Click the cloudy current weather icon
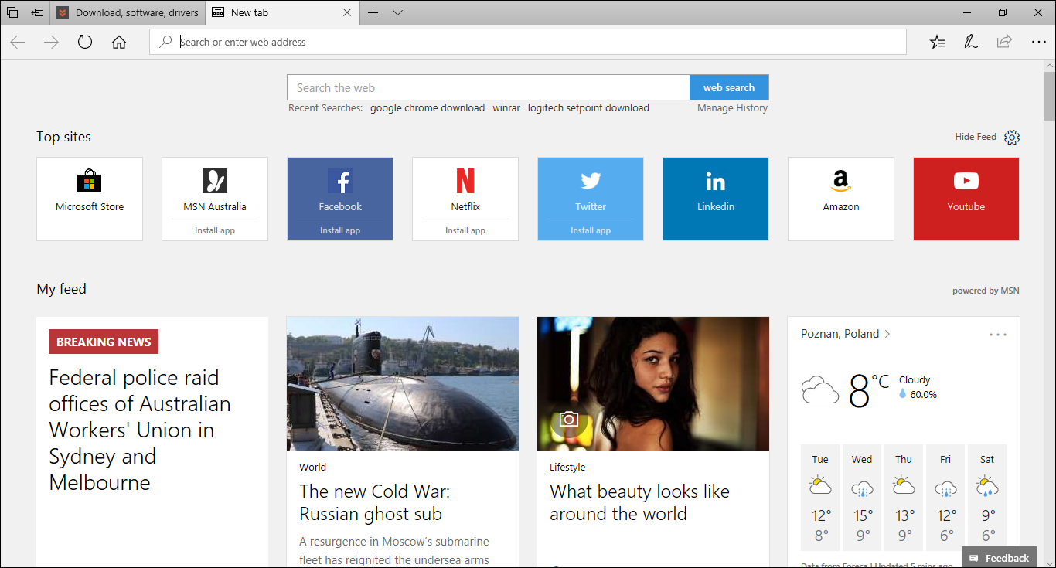1056x568 pixels. [x=820, y=390]
